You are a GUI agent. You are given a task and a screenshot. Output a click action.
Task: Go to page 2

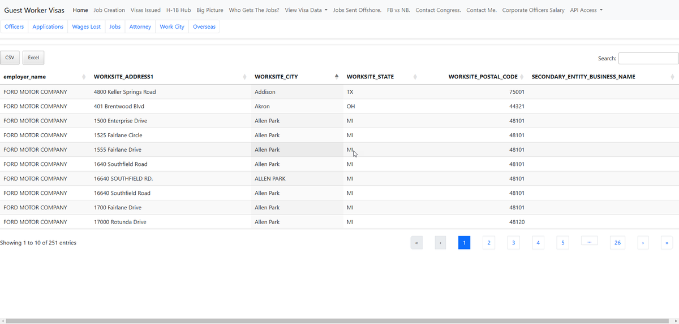tap(489, 243)
